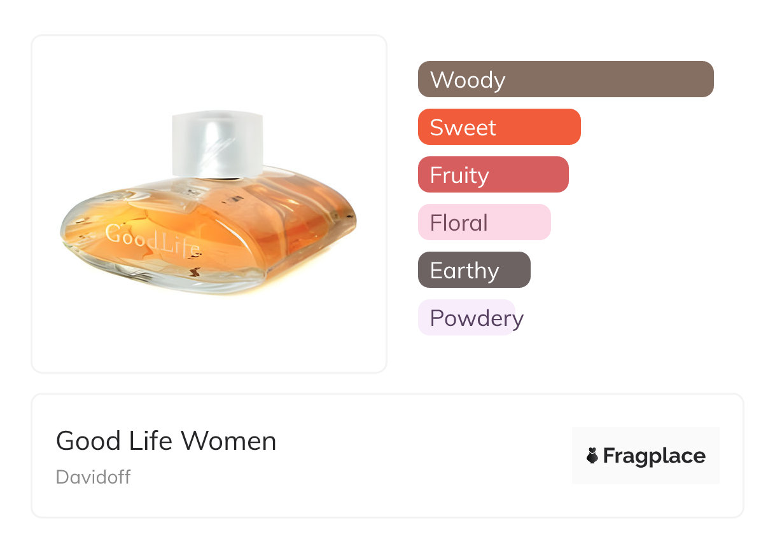775x549 pixels.
Task: Open the Good Life perfume bottle image
Action: (x=209, y=203)
